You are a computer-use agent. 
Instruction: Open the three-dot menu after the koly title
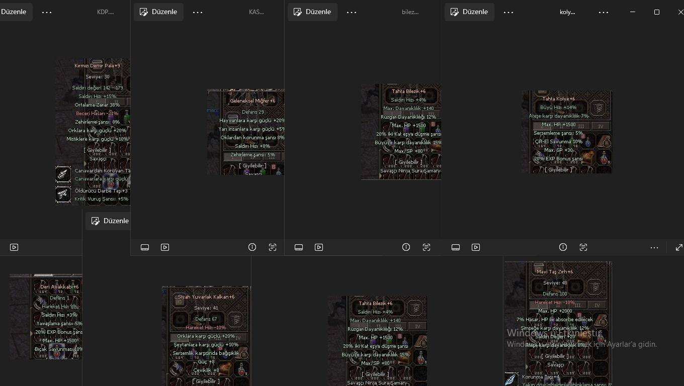(604, 12)
